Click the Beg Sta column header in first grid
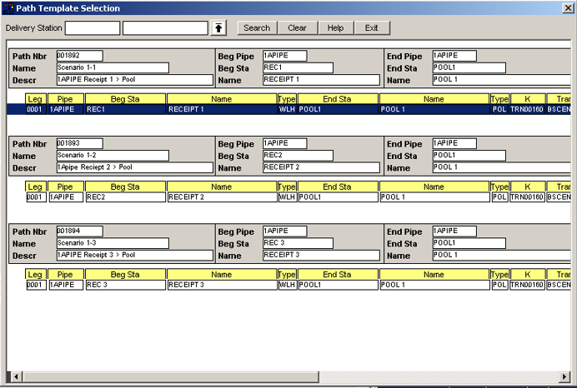This screenshot has height=388, width=577. click(125, 98)
